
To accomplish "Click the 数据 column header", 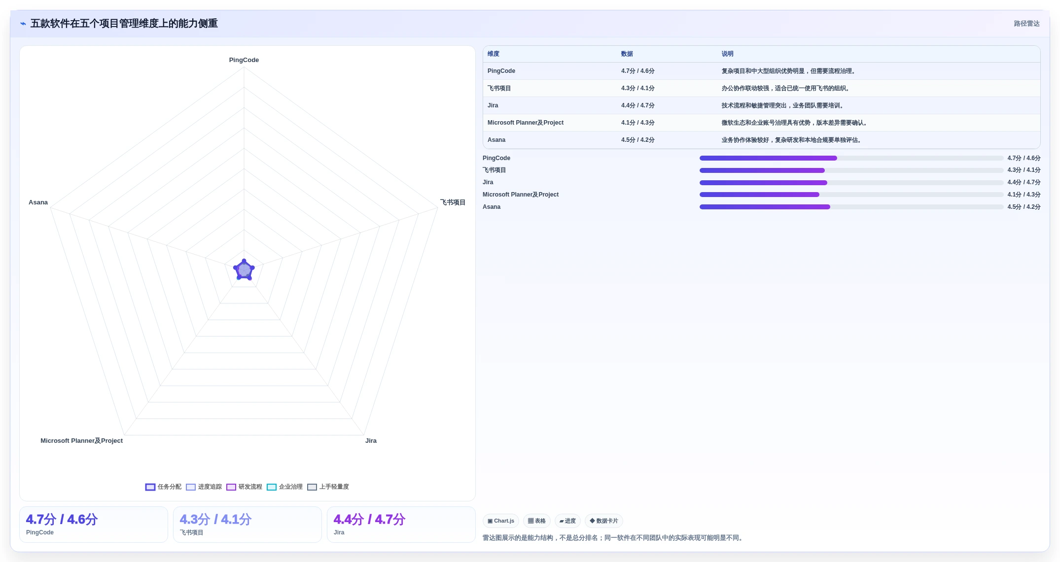I will pyautogui.click(x=627, y=54).
